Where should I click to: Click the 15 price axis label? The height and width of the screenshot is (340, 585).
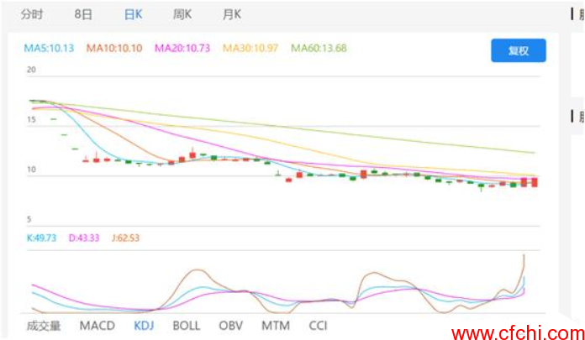pos(31,120)
